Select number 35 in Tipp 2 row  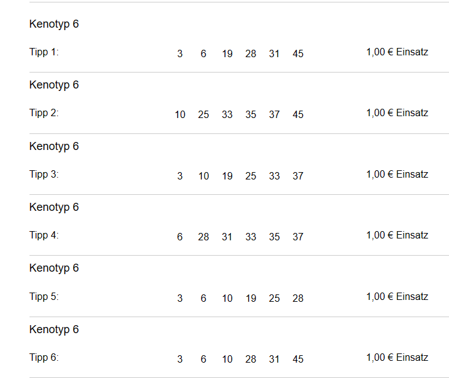coord(251,114)
